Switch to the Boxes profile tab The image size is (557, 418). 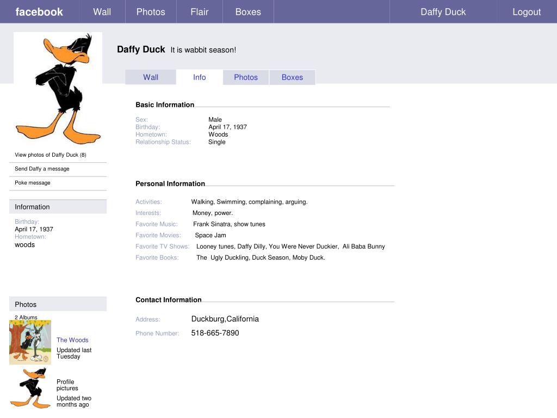[x=292, y=77]
